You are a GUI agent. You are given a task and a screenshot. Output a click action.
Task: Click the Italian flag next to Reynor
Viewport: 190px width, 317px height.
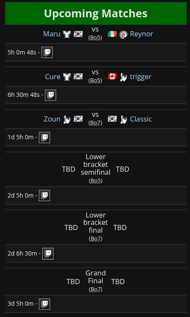112,34
